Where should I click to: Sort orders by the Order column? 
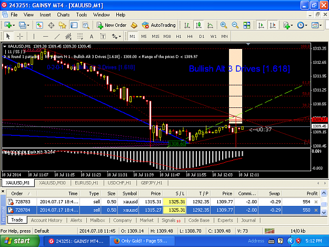pyautogui.click(x=22, y=193)
